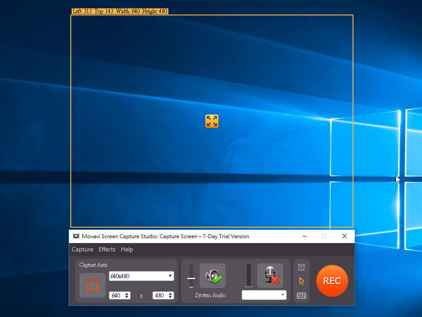Click the stepper arrows on height 480 field
The image size is (422, 317).
171,295
